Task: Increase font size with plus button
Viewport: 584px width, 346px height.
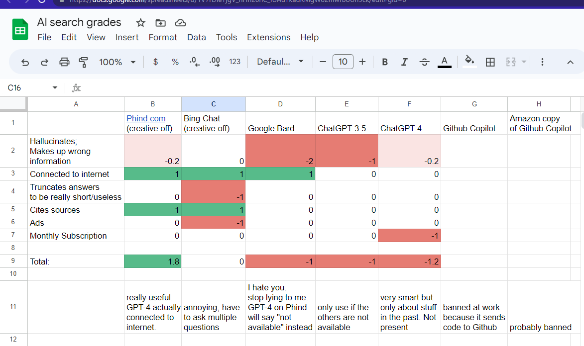Action: (362, 62)
